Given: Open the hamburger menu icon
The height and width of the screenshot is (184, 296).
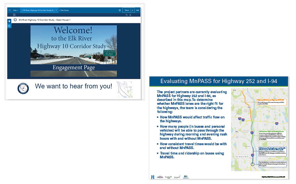Looking at the screenshot, I should (14, 15).
